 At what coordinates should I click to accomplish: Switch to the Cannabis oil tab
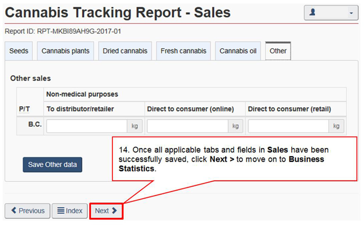238,51
